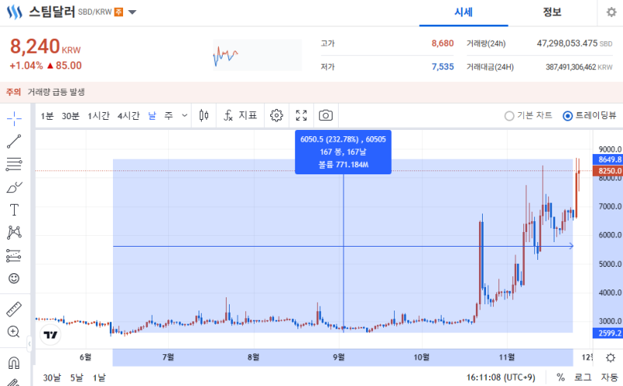Screen dimensions: 623x386
Task: Toggle the 로그 logarithmic scale
Action: (583, 377)
